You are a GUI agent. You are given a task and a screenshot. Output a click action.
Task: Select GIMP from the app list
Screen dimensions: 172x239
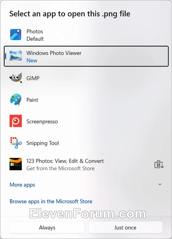click(86, 78)
